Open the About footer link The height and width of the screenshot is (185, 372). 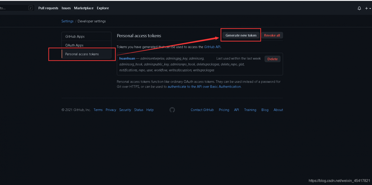pos(278,110)
